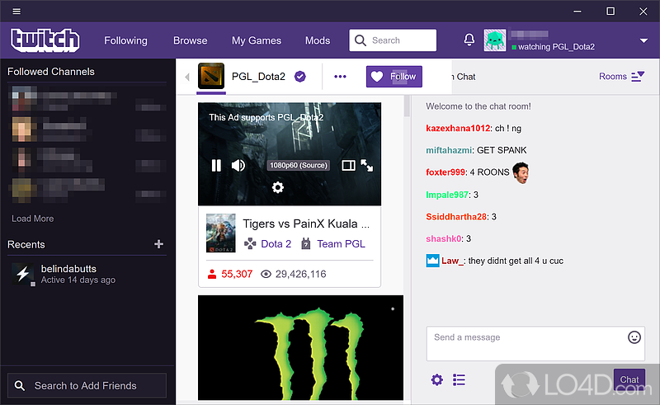Click username shashk0 in chat
This screenshot has height=405, width=660.
pyautogui.click(x=444, y=238)
